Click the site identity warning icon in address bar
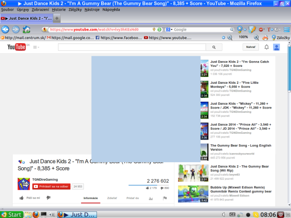The width and height of the screenshot is (291, 218). (45, 30)
